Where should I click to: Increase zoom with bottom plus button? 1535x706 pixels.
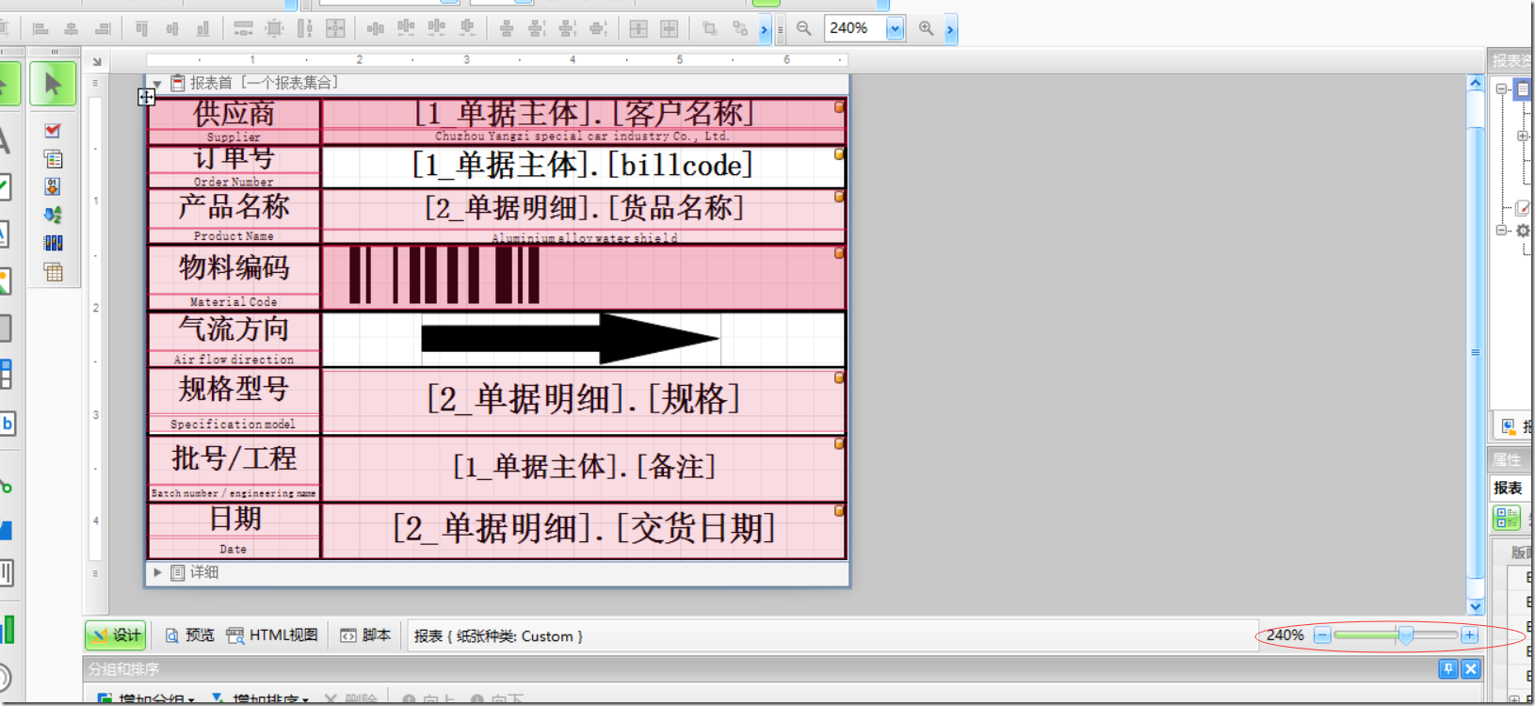(x=1469, y=635)
